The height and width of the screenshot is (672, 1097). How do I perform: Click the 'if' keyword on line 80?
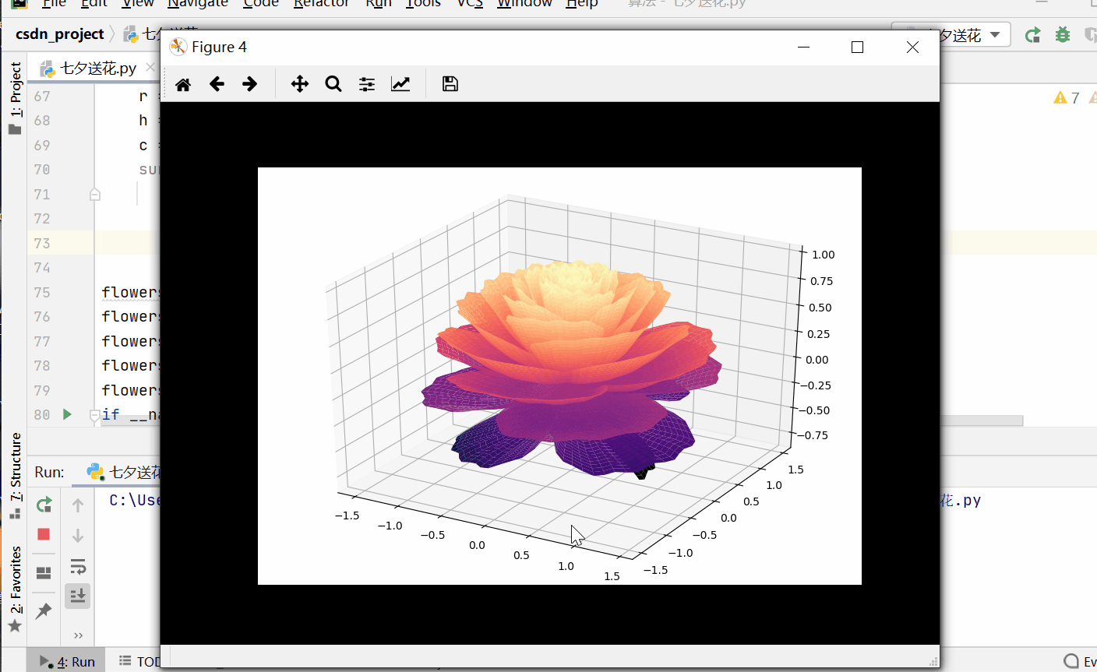click(x=111, y=414)
